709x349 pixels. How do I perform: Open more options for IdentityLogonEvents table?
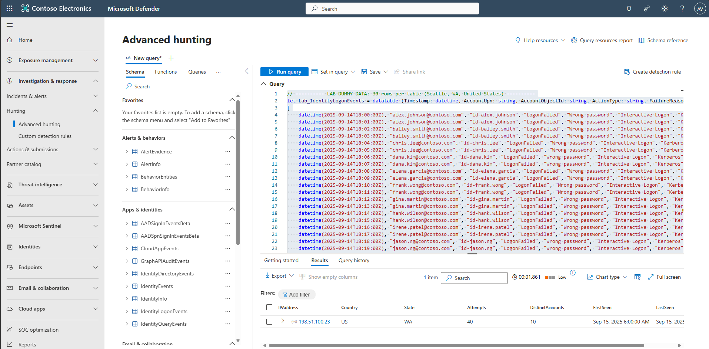228,311
